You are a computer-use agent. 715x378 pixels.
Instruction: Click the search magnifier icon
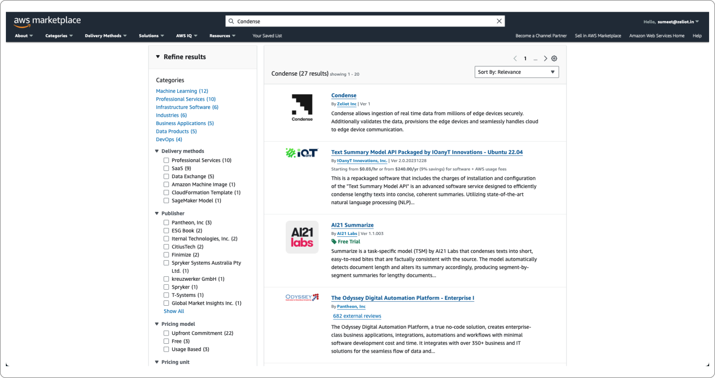point(231,21)
